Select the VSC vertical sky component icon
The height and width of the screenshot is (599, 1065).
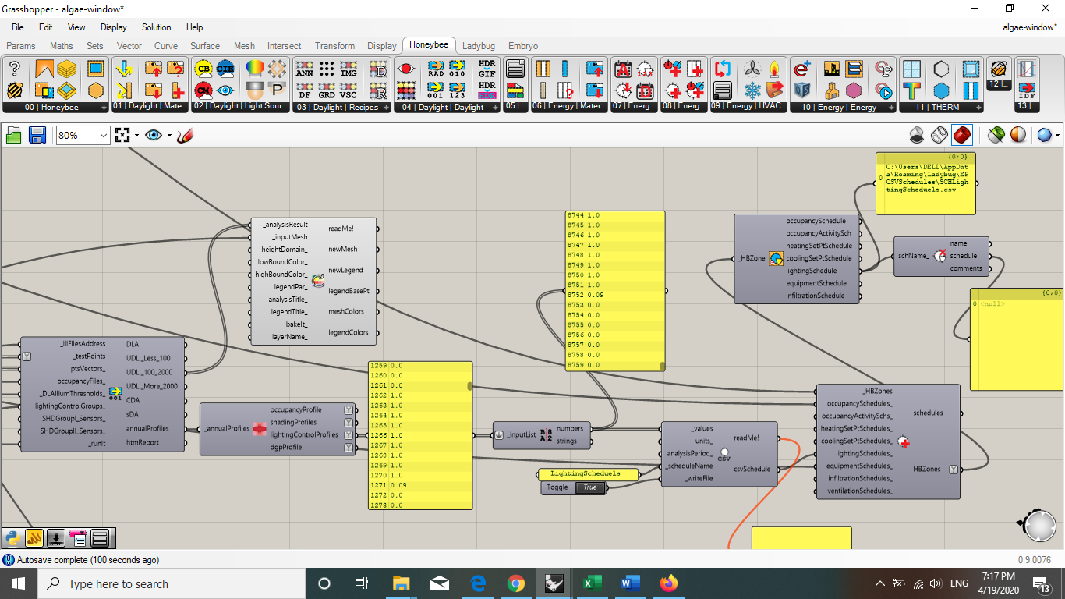(349, 90)
